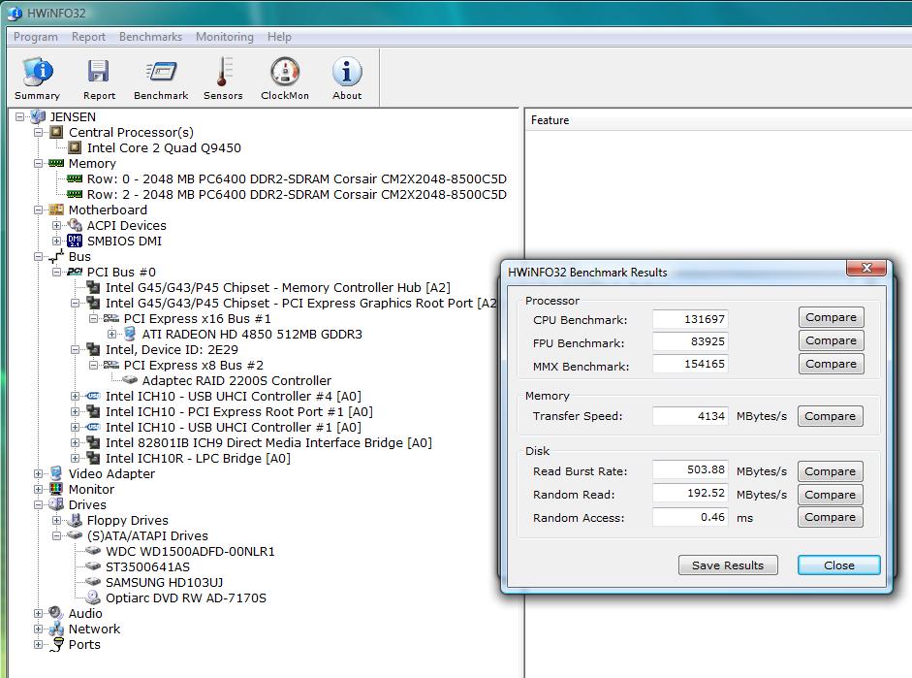Click the Ports icon in tree

[x=56, y=644]
